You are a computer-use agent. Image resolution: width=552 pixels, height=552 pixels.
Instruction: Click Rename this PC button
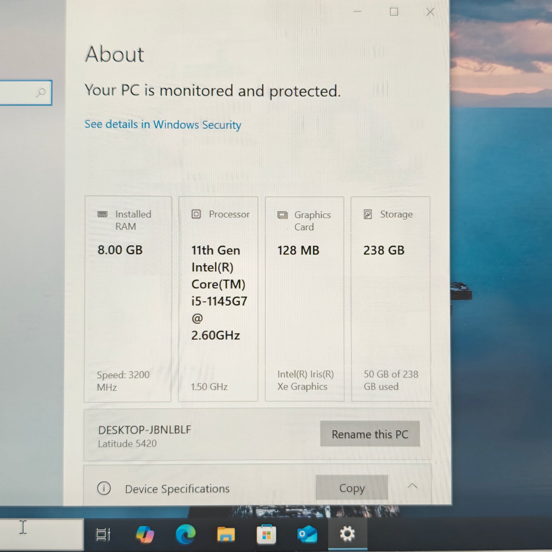click(x=370, y=434)
